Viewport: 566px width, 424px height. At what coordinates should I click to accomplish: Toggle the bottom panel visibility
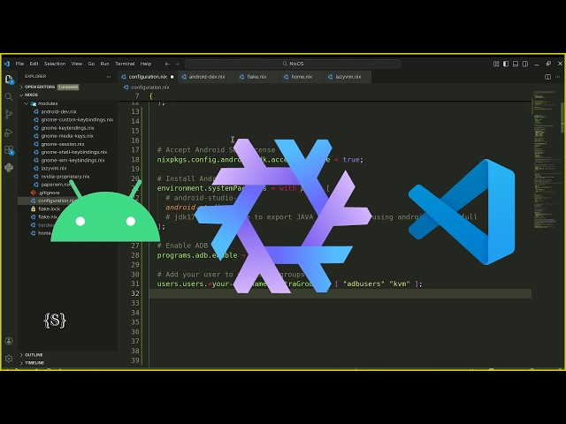click(x=516, y=64)
